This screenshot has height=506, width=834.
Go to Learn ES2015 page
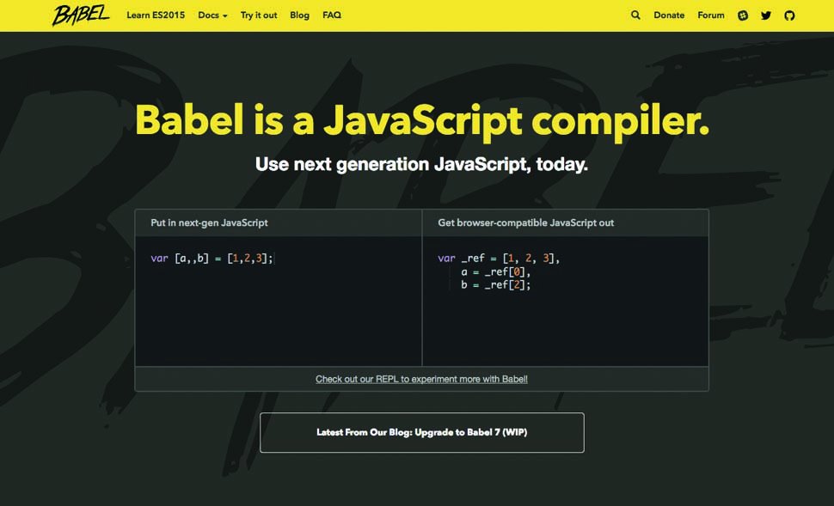tap(156, 15)
